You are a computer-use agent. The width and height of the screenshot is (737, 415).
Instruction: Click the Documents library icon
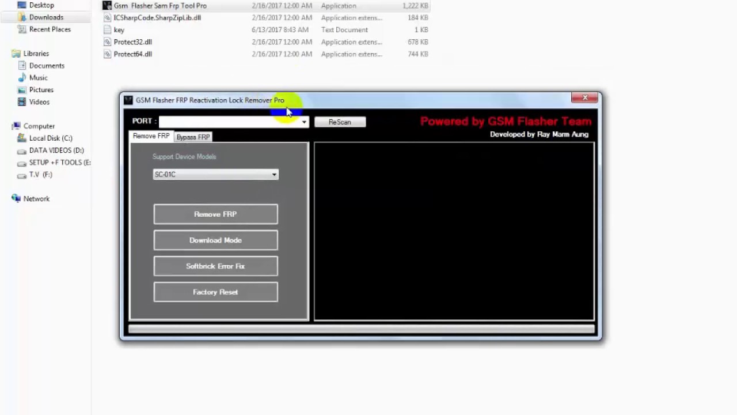pos(22,66)
